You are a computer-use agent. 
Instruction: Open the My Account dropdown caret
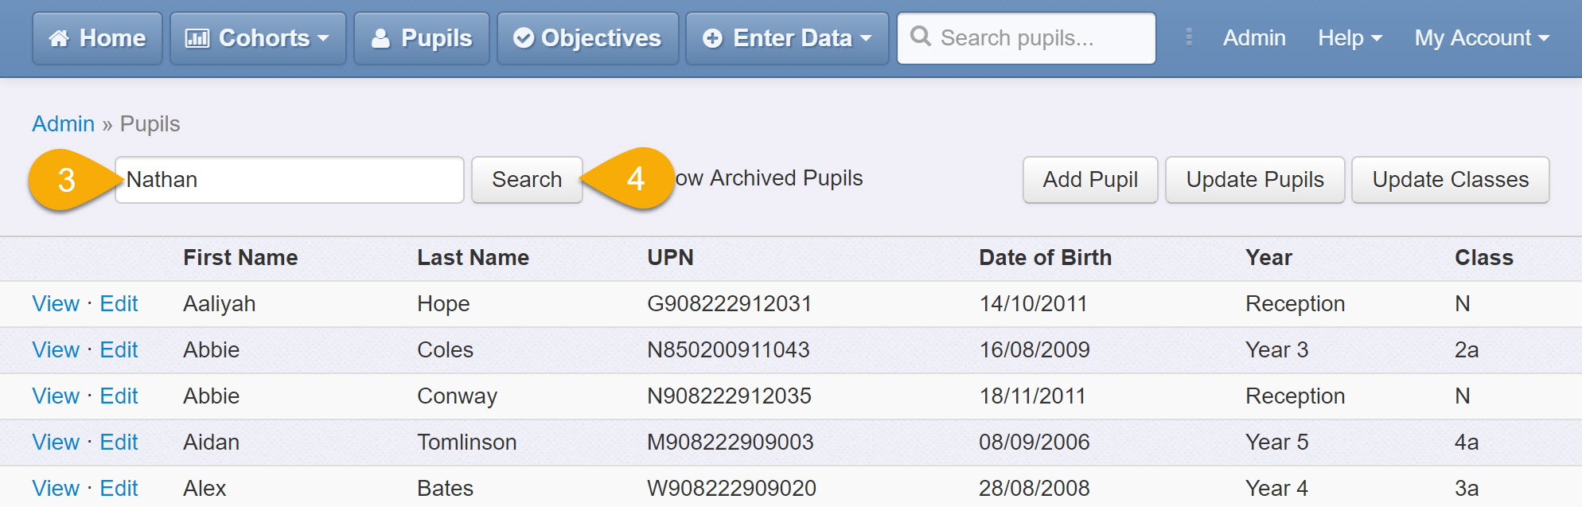tap(1544, 38)
